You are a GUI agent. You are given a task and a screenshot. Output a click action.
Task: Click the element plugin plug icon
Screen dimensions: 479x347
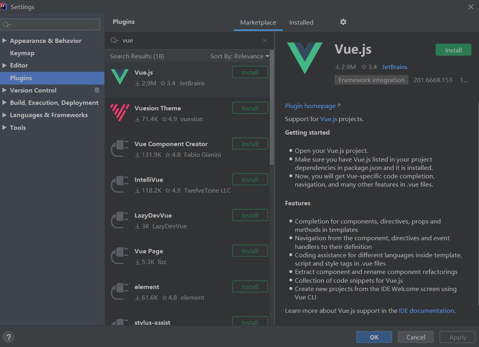pos(119,292)
